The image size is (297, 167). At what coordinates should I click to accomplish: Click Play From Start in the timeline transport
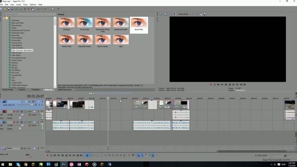(x=55, y=155)
